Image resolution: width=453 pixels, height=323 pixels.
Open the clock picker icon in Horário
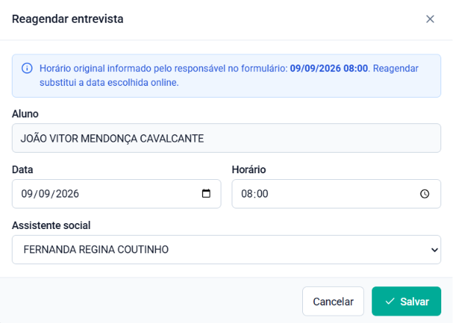424,194
